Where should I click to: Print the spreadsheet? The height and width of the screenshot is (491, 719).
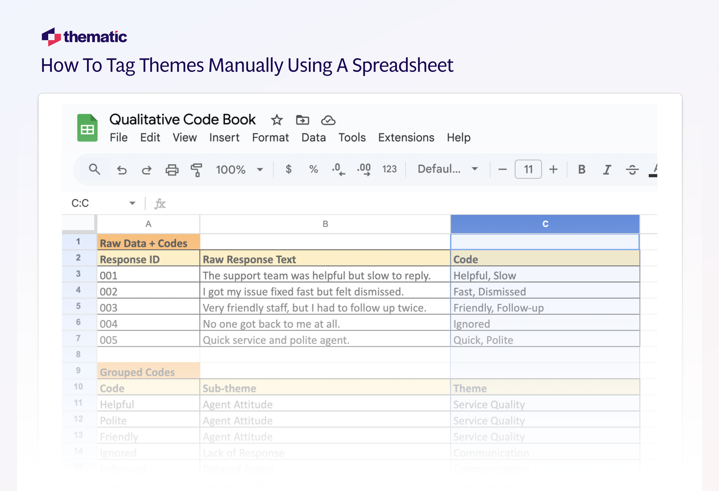[x=172, y=169]
